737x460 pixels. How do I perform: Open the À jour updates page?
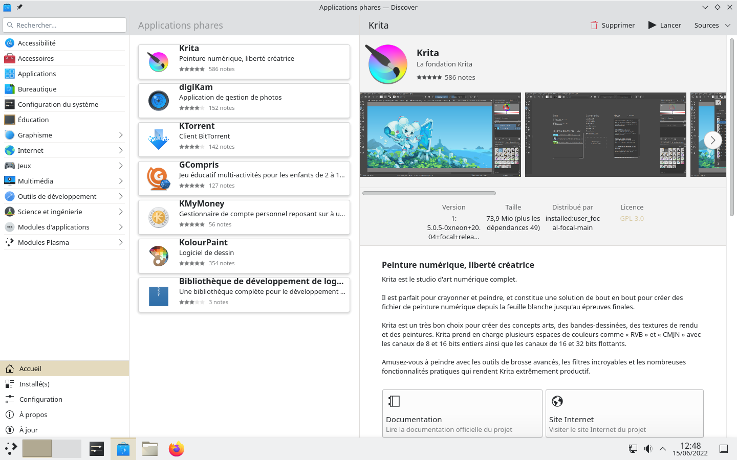(x=64, y=430)
